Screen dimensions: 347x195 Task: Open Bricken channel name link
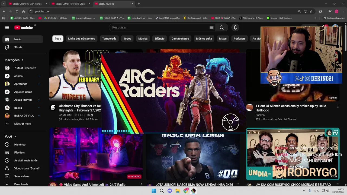(x=260, y=115)
